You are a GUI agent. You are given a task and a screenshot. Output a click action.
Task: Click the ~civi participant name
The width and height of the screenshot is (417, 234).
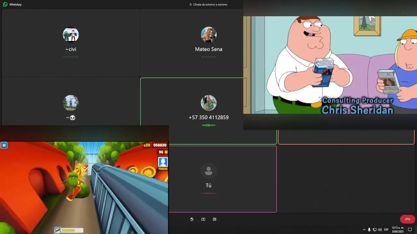(71, 49)
